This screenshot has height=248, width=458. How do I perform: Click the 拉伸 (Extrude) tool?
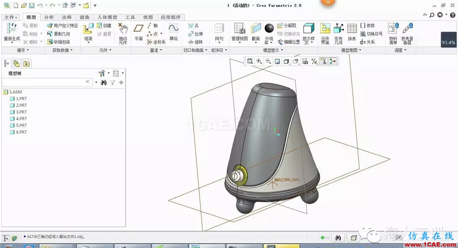tap(195, 34)
